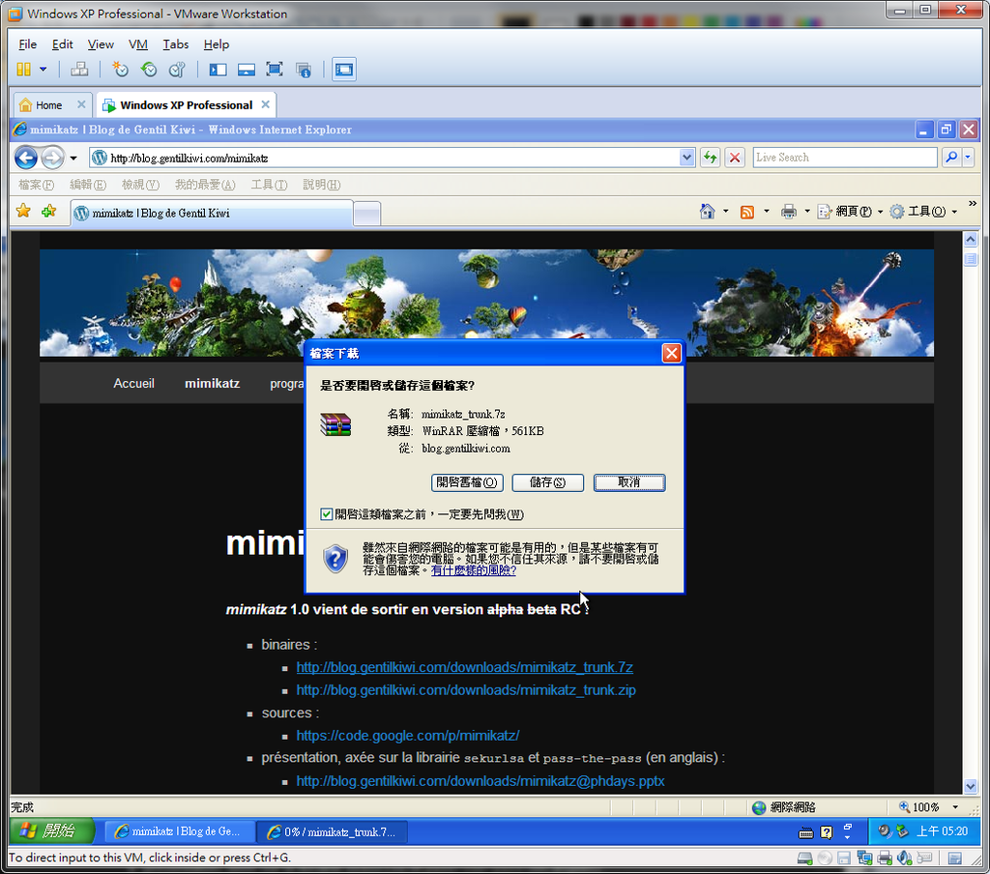Toggle the always ask before opening checkbox

point(327,514)
